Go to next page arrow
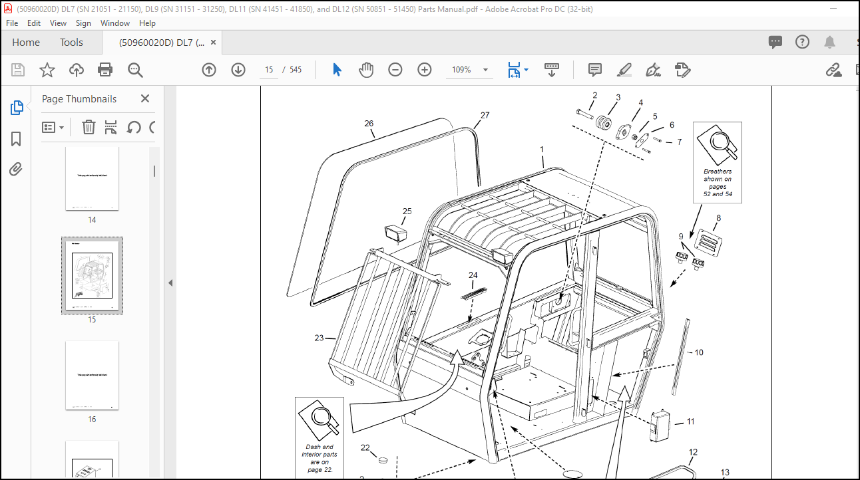This screenshot has height=480, width=860. click(x=238, y=70)
